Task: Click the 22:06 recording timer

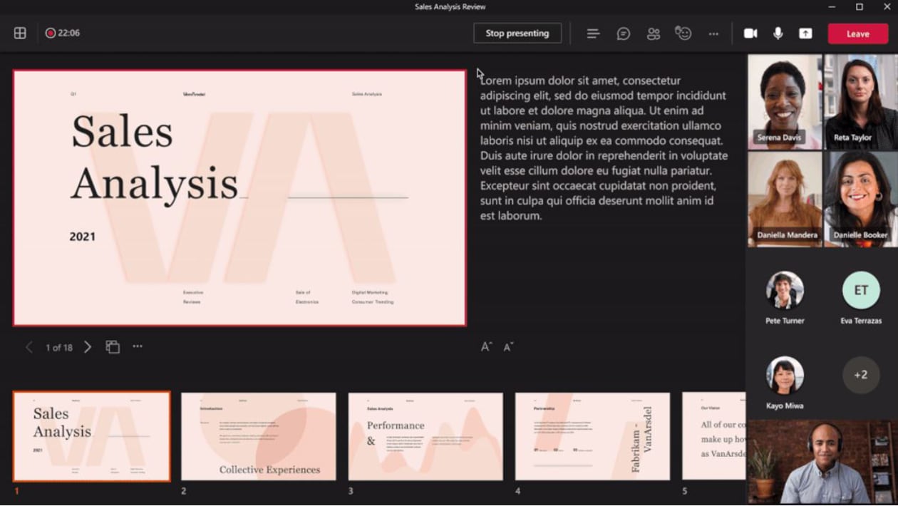Action: [68, 33]
